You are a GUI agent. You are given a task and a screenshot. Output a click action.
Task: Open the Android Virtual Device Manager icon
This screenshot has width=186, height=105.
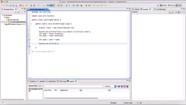click(x=34, y=6)
